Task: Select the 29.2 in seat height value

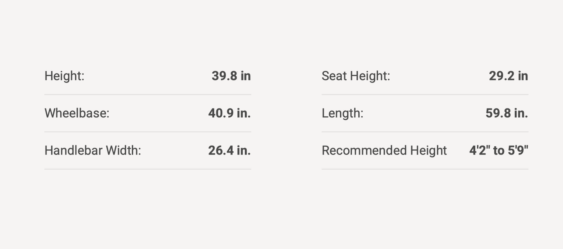Action: [x=508, y=76]
